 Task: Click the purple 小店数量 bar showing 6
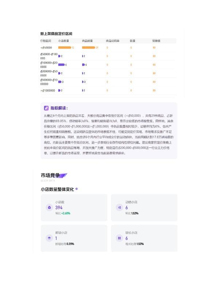pos(61,65)
